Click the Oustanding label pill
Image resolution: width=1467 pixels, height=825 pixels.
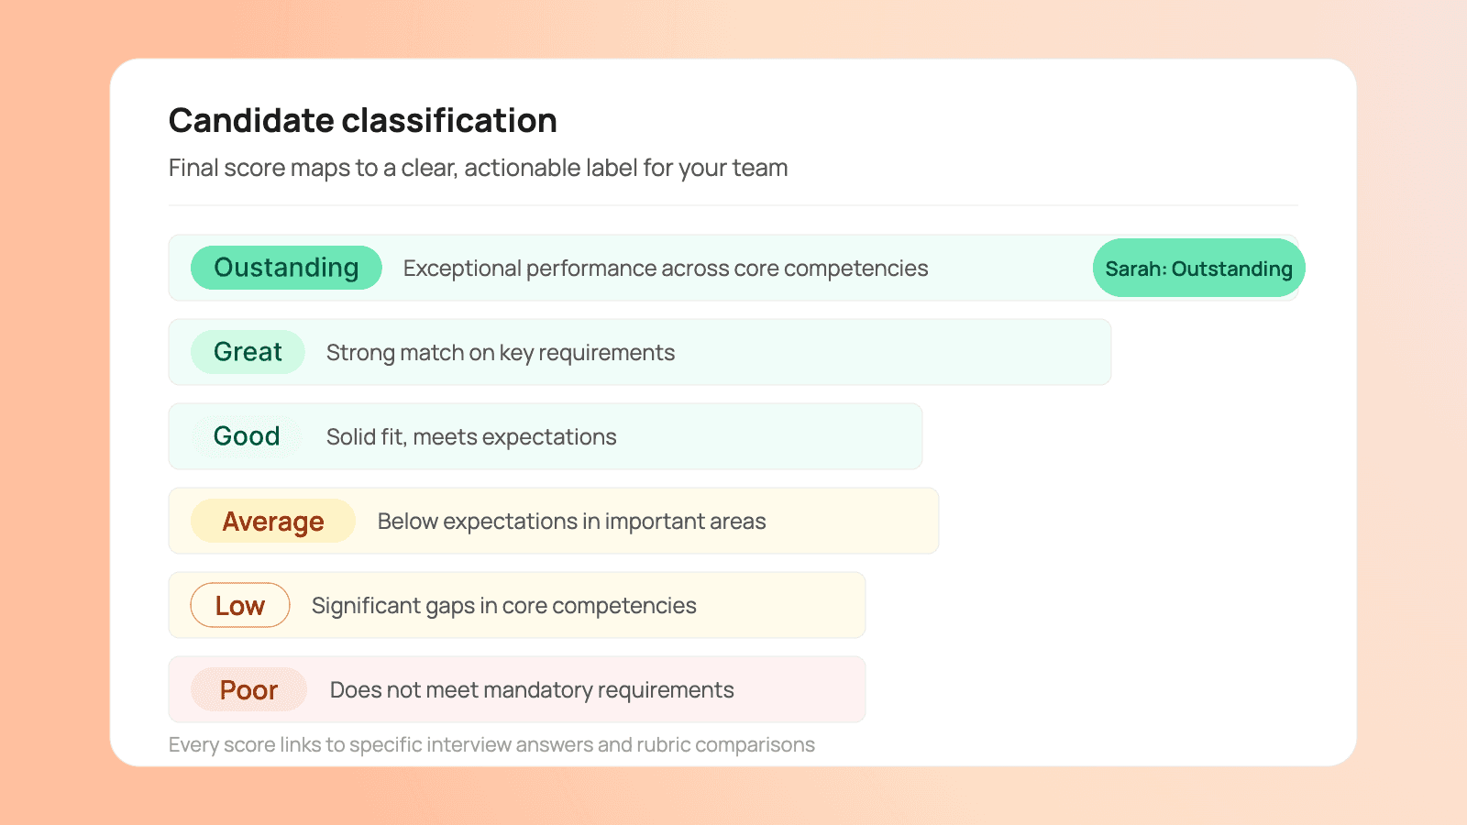[x=286, y=268]
